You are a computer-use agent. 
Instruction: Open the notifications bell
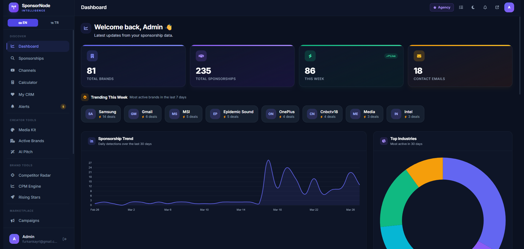click(x=485, y=7)
